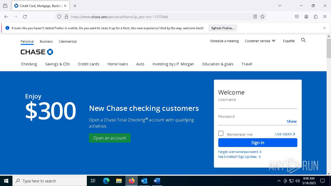Viewport: 331px width, 186px height.
Task: Open tracking protection shield icon
Action: click(x=59, y=17)
